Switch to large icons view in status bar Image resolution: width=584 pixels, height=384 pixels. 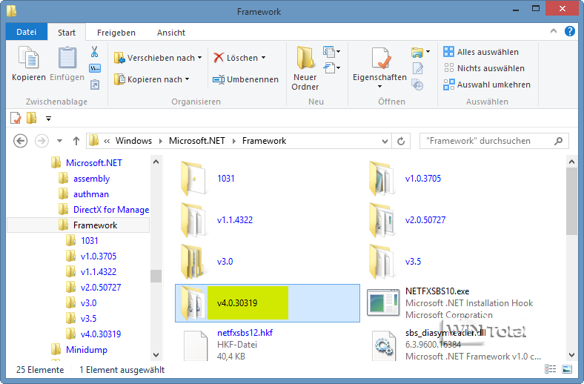[x=566, y=369]
